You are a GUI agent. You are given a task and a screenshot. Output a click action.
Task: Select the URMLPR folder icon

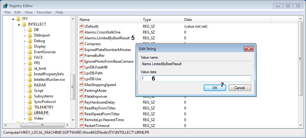(x=30, y=113)
